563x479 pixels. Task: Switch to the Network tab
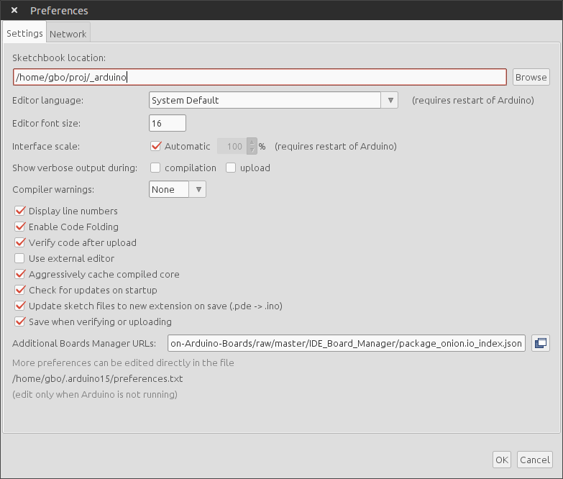click(68, 34)
